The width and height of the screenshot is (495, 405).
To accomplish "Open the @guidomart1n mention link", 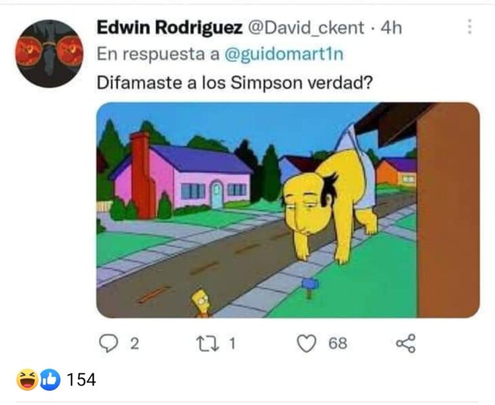I will click(284, 54).
